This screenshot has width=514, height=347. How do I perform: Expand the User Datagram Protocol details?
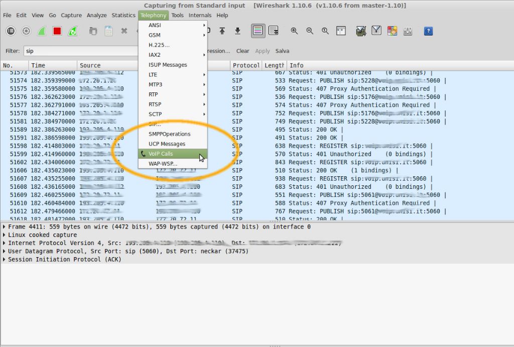[5, 251]
